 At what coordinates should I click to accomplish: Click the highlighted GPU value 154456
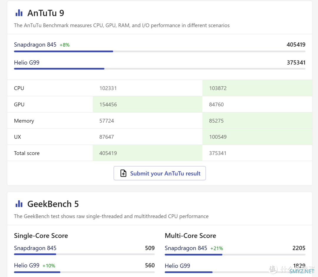click(108, 105)
